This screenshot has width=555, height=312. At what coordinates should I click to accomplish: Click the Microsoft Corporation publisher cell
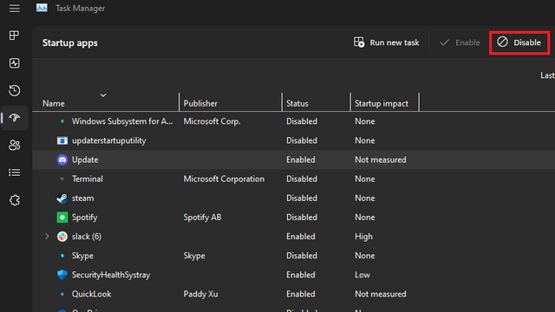coord(224,179)
